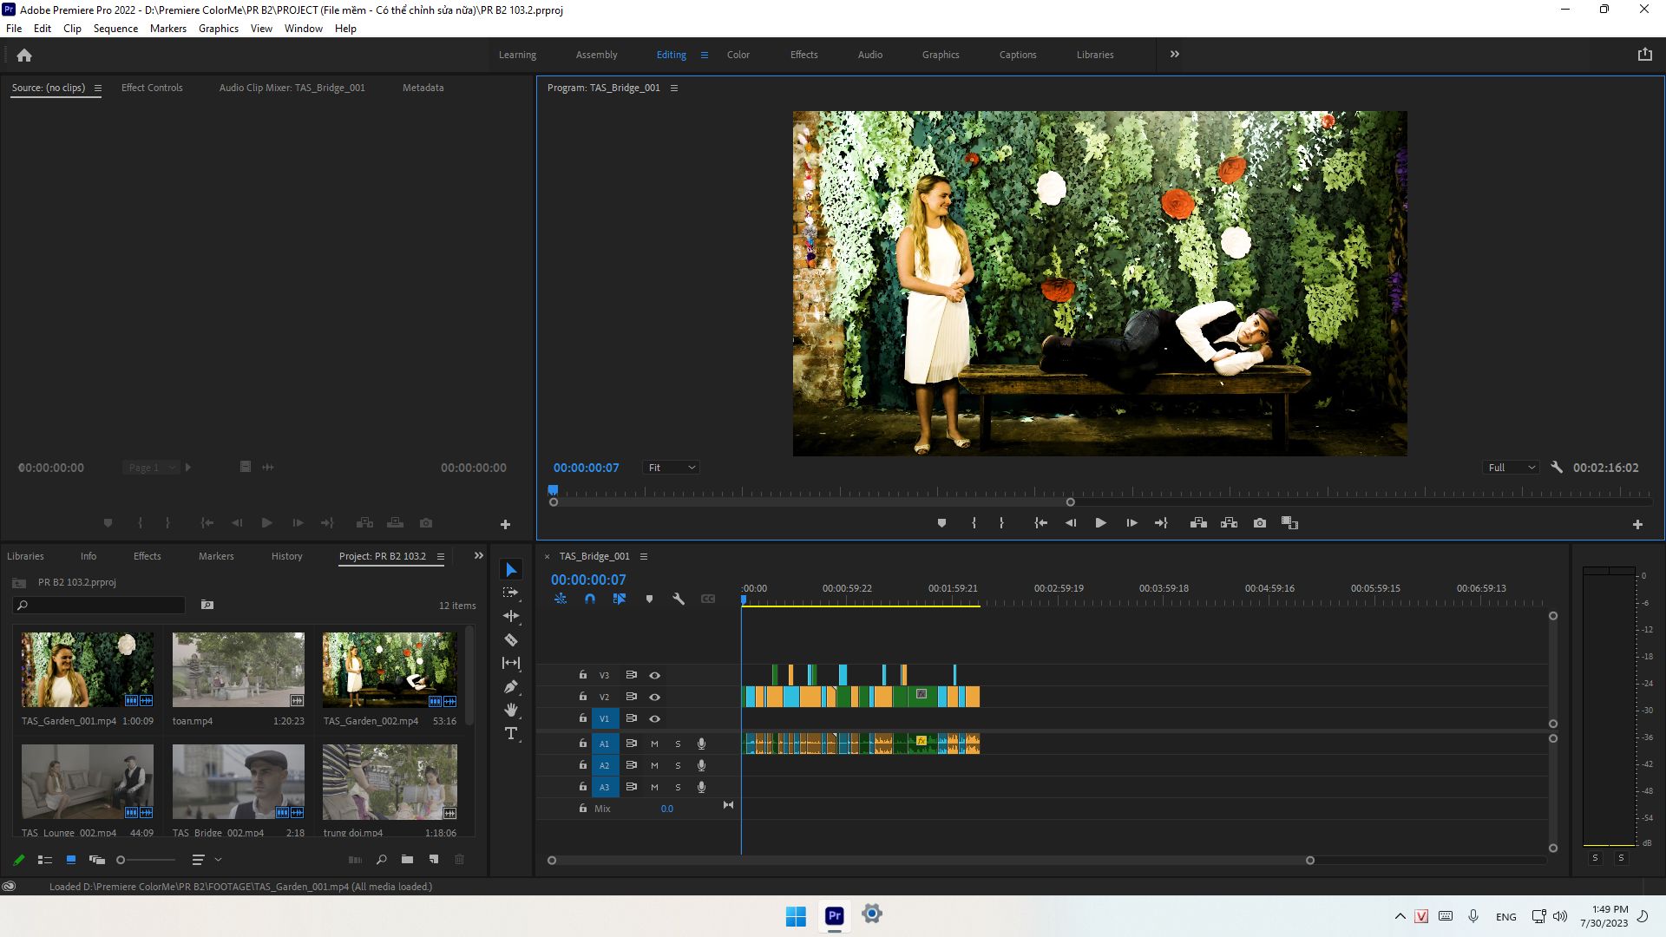Click Mark Out in Program monitor
Image resolution: width=1666 pixels, height=937 pixels.
[x=1001, y=523]
